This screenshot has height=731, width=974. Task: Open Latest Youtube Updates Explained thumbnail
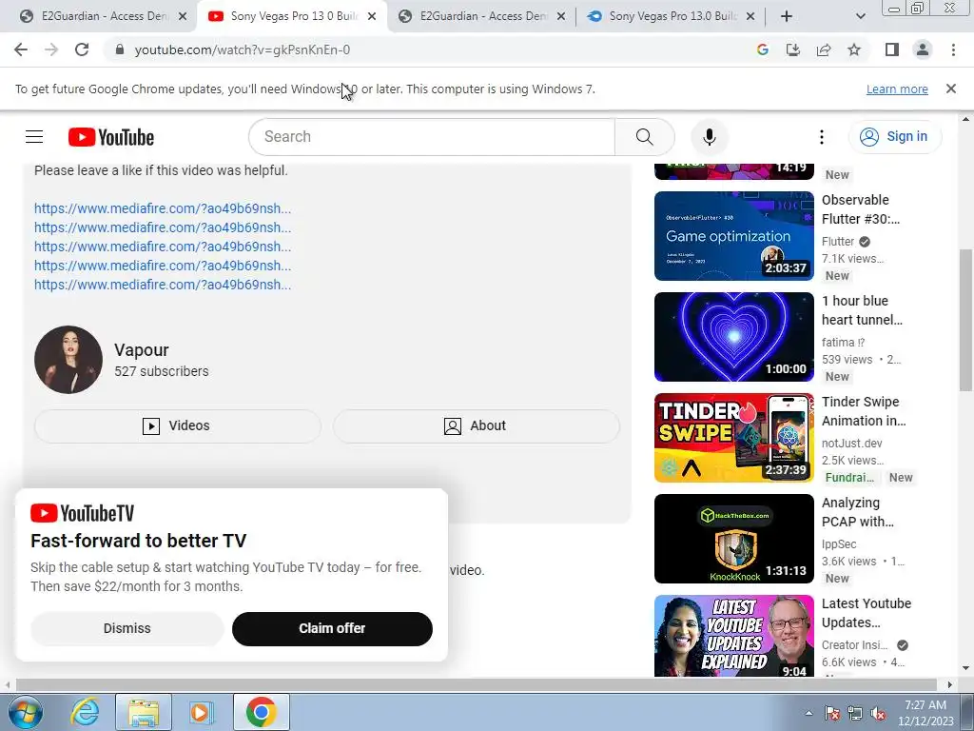(733, 635)
